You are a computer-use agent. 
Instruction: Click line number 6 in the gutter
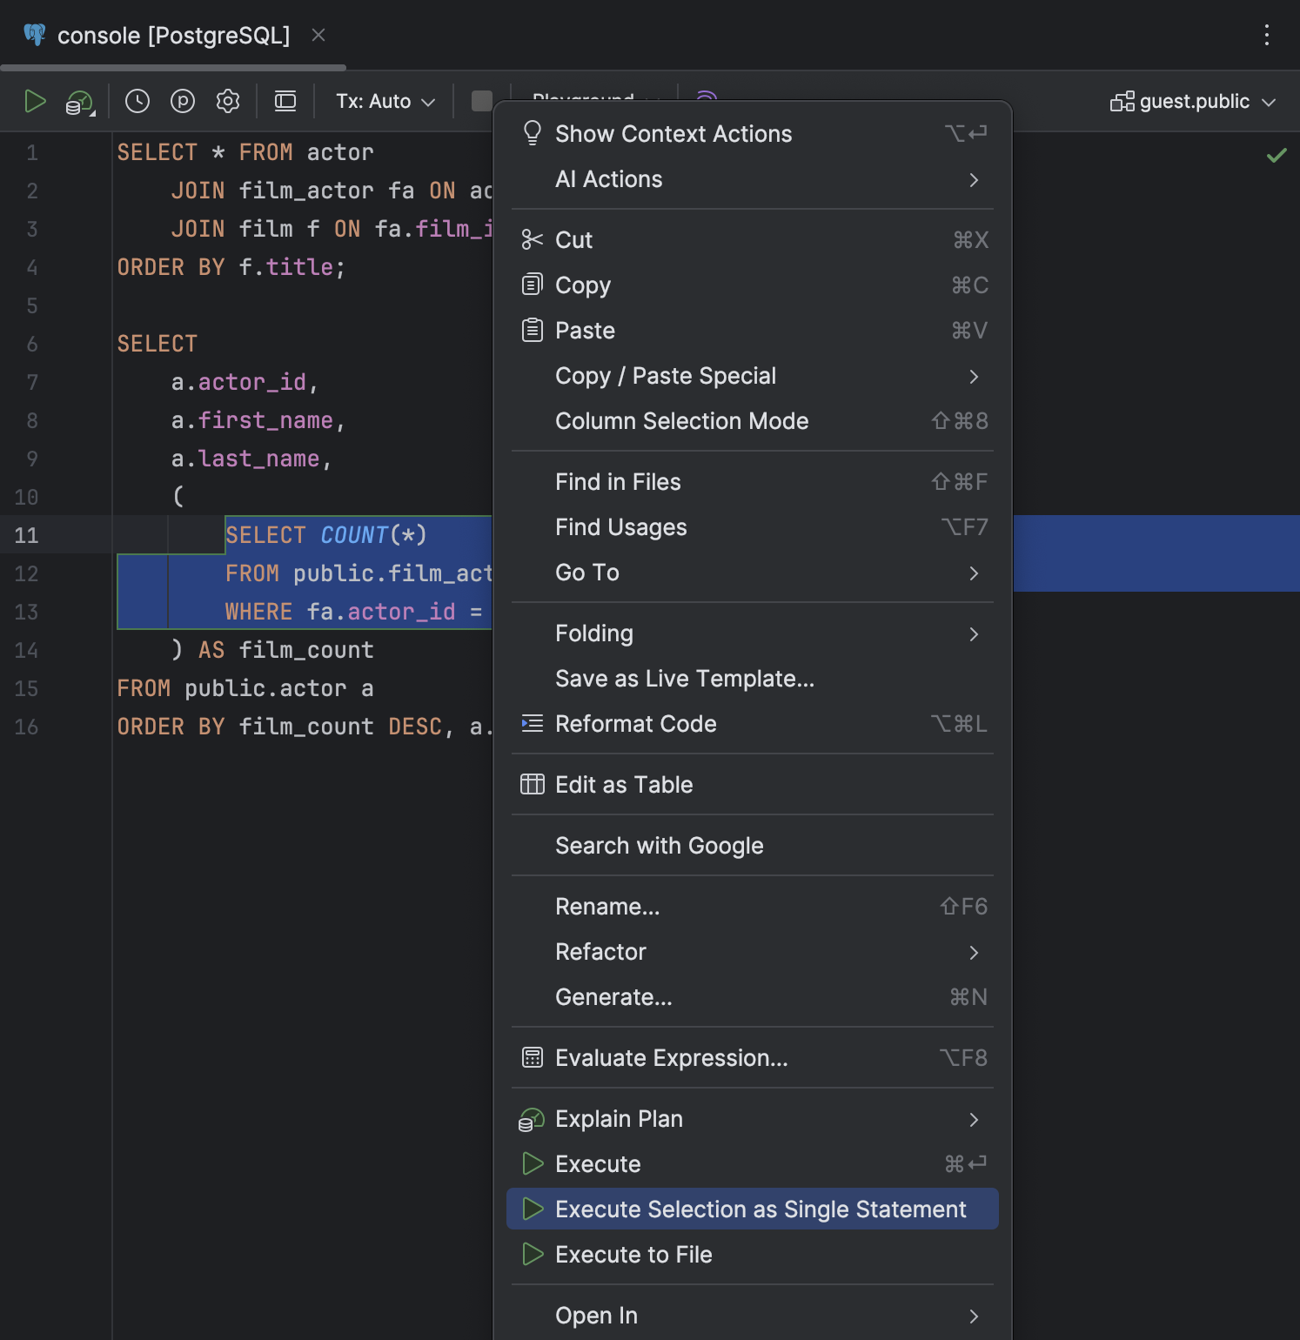click(32, 345)
